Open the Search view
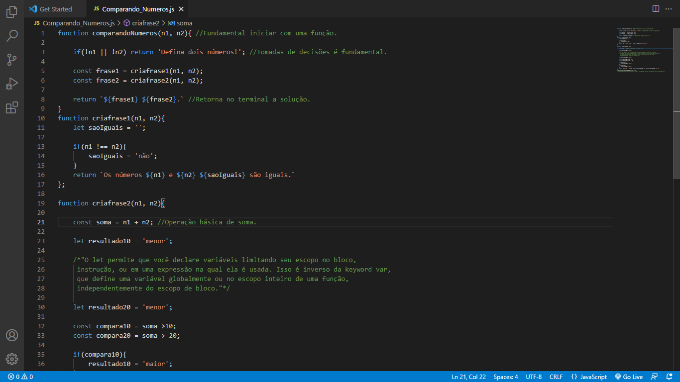 tap(12, 36)
